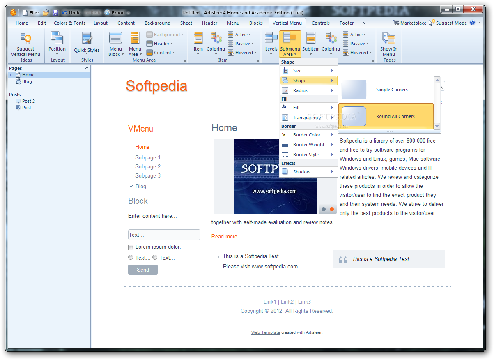
Task: Switch to the Background ribbon tab
Action: click(157, 23)
